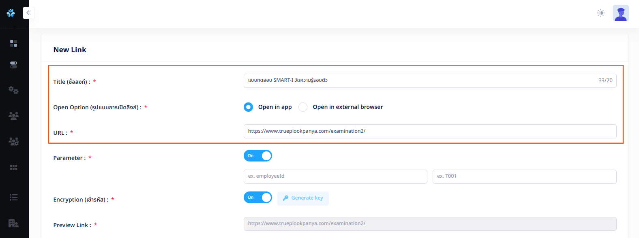Open the double gears settings icon
The width and height of the screenshot is (639, 238).
click(x=14, y=90)
